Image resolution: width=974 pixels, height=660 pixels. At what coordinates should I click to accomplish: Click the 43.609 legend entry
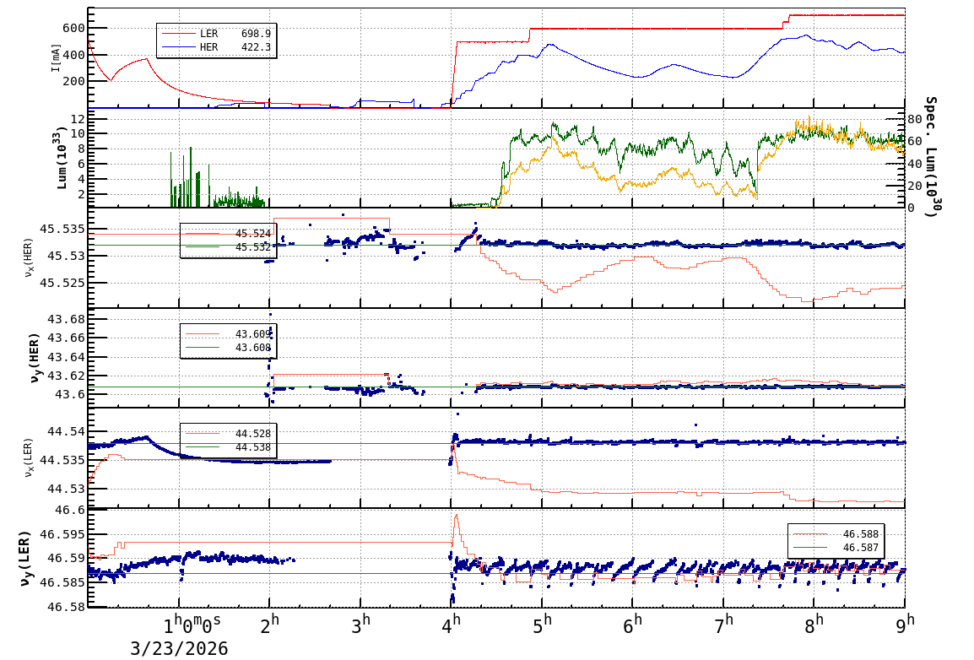(x=253, y=334)
